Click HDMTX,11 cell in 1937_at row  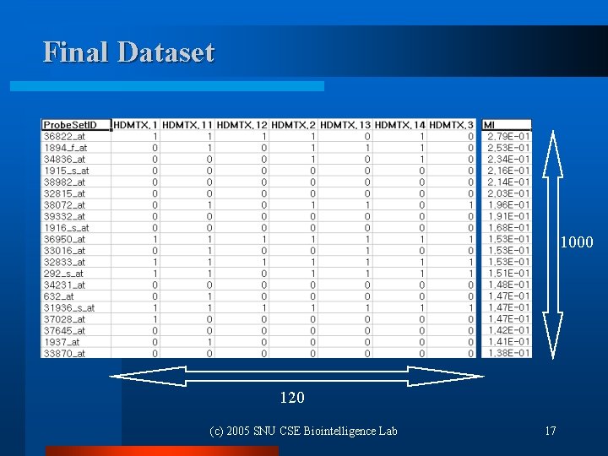pyautogui.click(x=187, y=342)
